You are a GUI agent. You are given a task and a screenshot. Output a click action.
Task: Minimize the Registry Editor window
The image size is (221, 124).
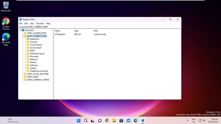[163, 19]
